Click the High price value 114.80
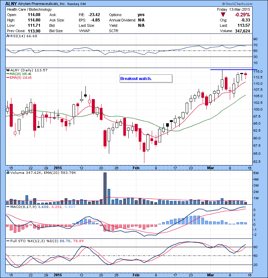Image resolution: width=268 pixels, height=278 pixels. pos(34,20)
